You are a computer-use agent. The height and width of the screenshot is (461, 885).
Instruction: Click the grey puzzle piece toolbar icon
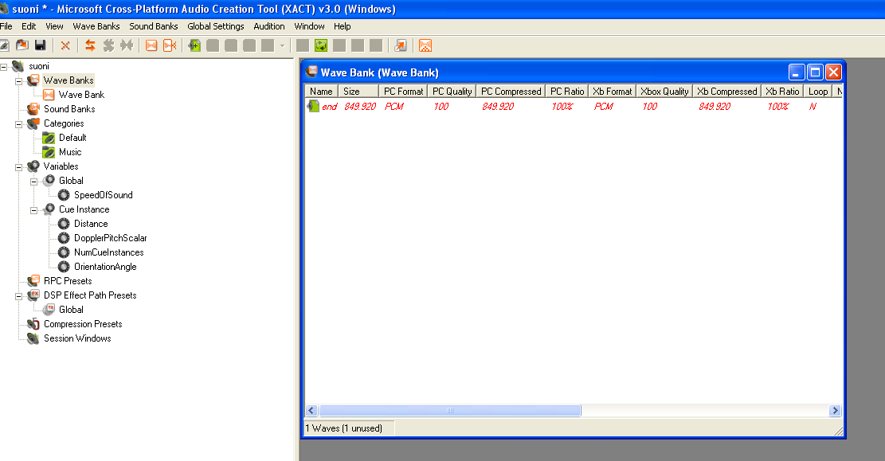click(x=109, y=45)
